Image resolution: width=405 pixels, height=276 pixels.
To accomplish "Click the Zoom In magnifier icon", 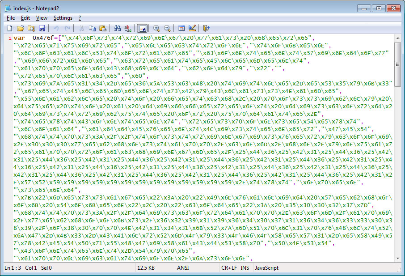I will (x=156, y=28).
